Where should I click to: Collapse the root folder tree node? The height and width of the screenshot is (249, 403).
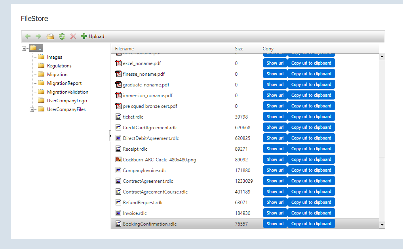tap(24, 48)
